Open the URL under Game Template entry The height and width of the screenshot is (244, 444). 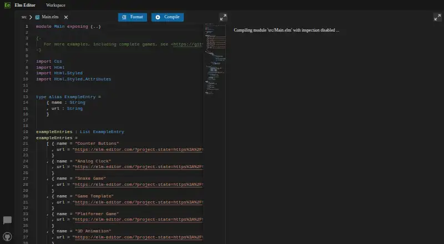click(x=139, y=202)
